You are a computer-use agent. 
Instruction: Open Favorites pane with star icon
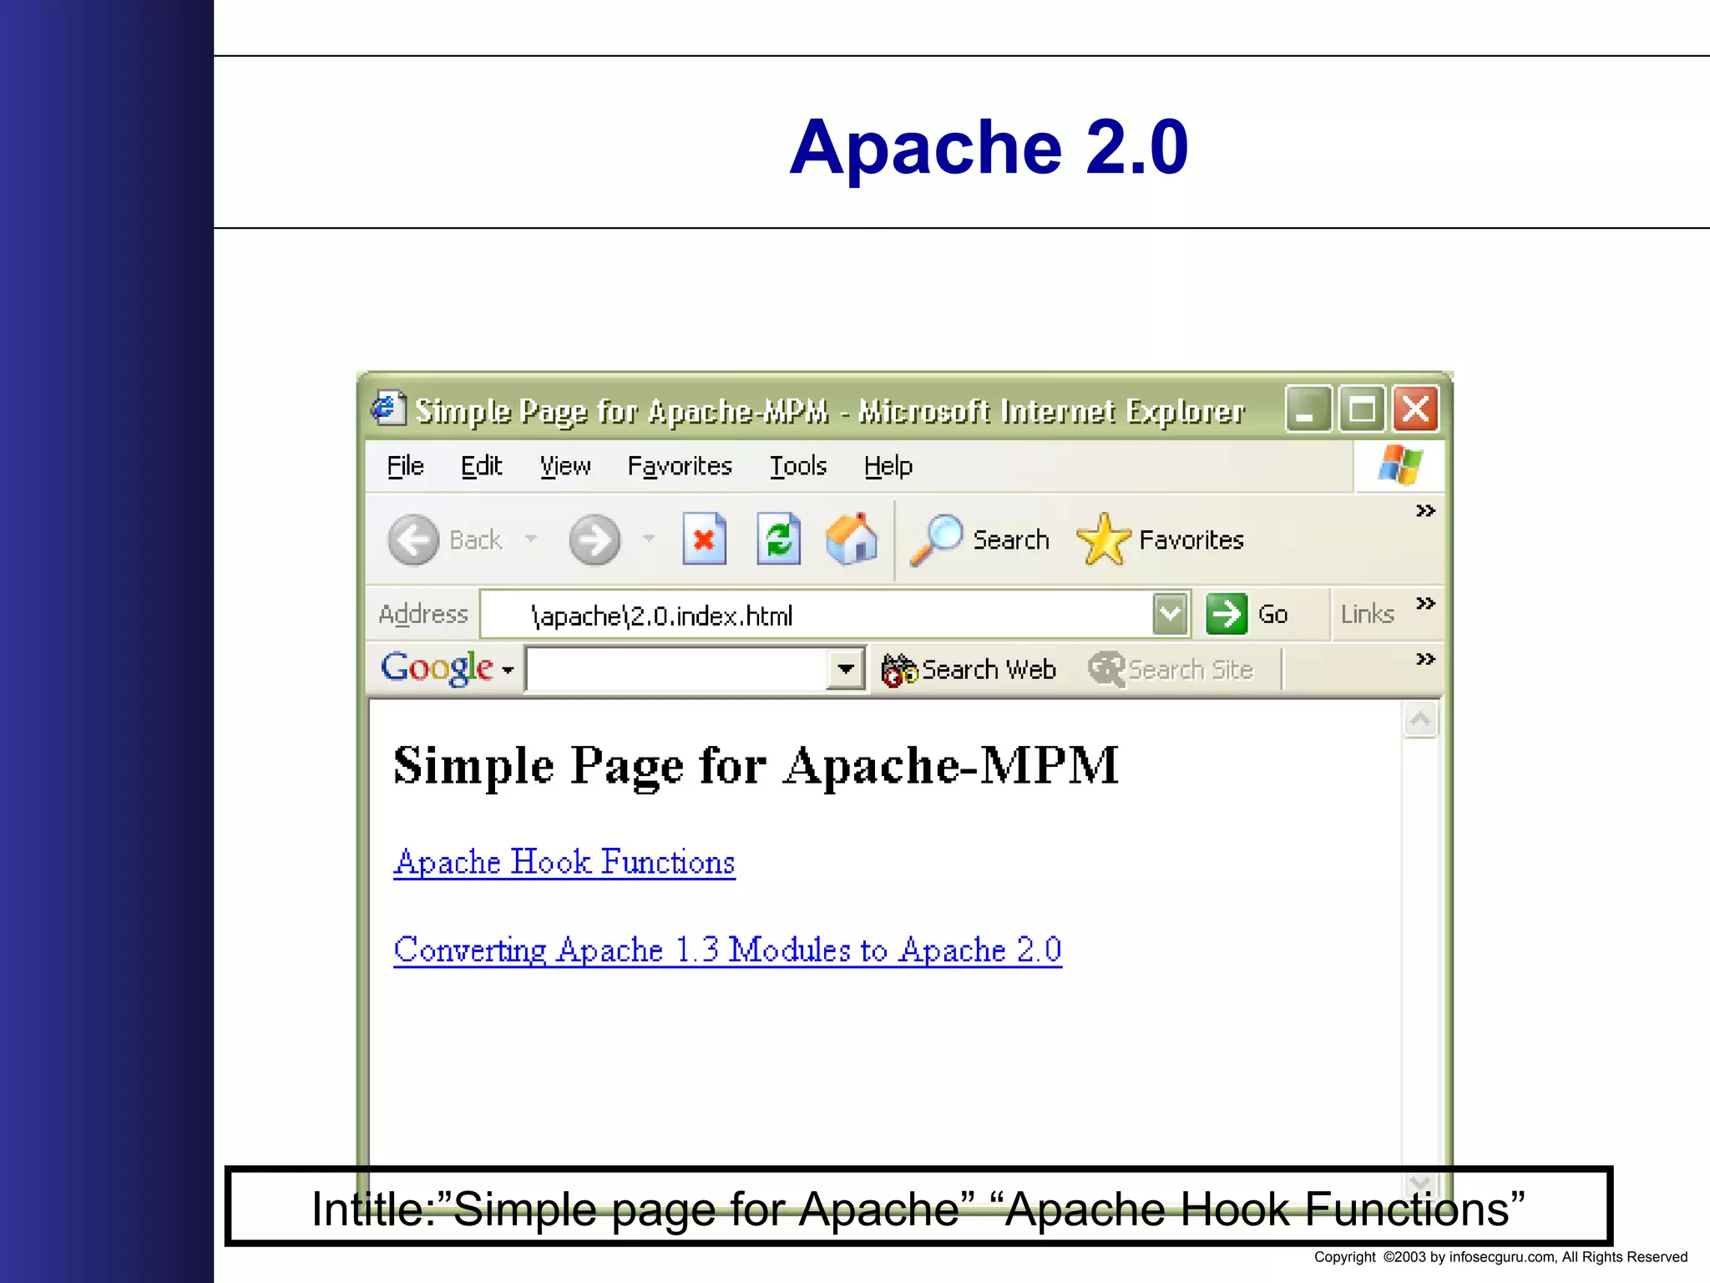[x=1161, y=540]
